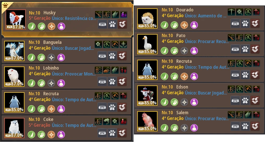This screenshot has width=265, height=142.
Task: Click the purple potion skill icon on Husky
Action: tap(124, 15)
